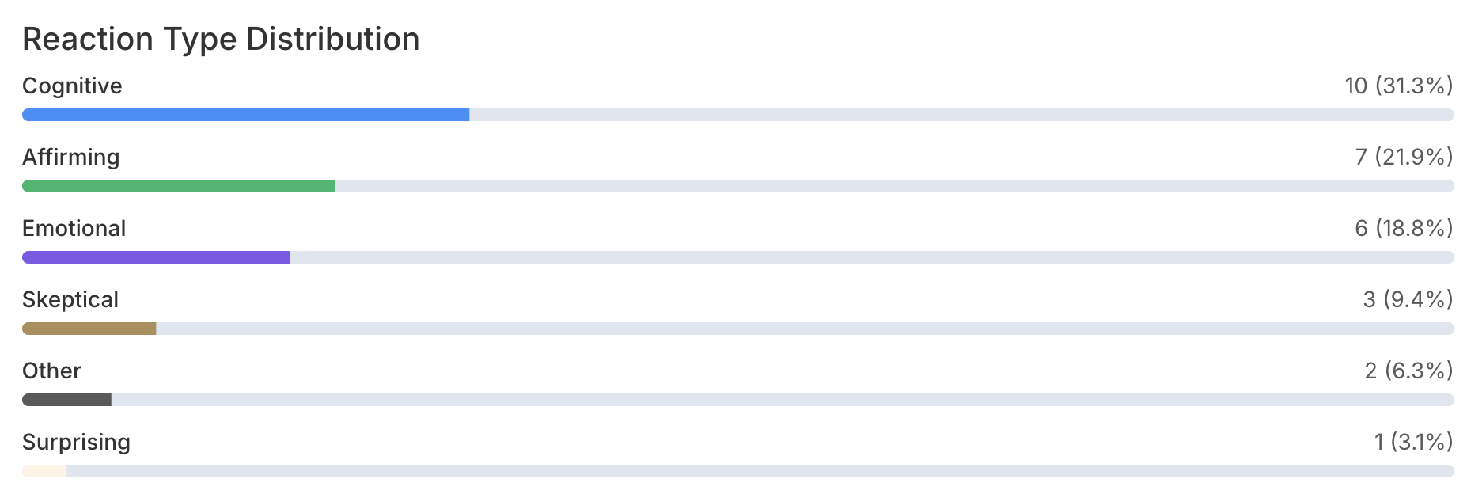Click the tan Skeptical progress bar
1467x494 pixels.
pos(89,329)
